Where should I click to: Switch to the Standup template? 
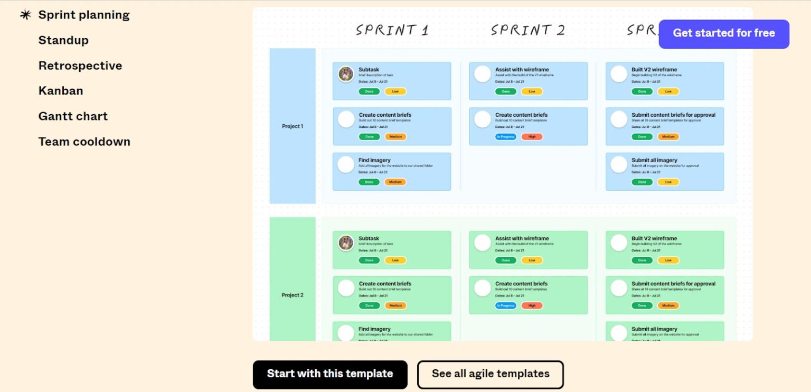63,40
